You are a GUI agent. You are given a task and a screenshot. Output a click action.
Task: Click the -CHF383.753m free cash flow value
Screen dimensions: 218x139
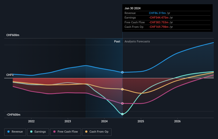159,22
